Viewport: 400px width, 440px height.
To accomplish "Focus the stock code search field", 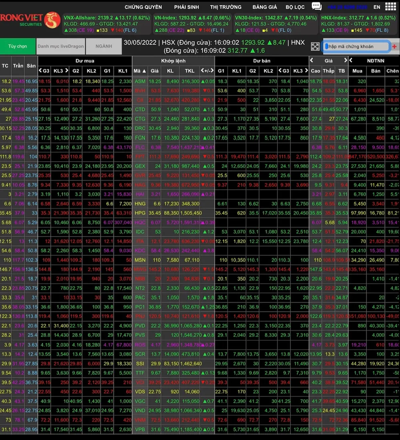I will [356, 46].
